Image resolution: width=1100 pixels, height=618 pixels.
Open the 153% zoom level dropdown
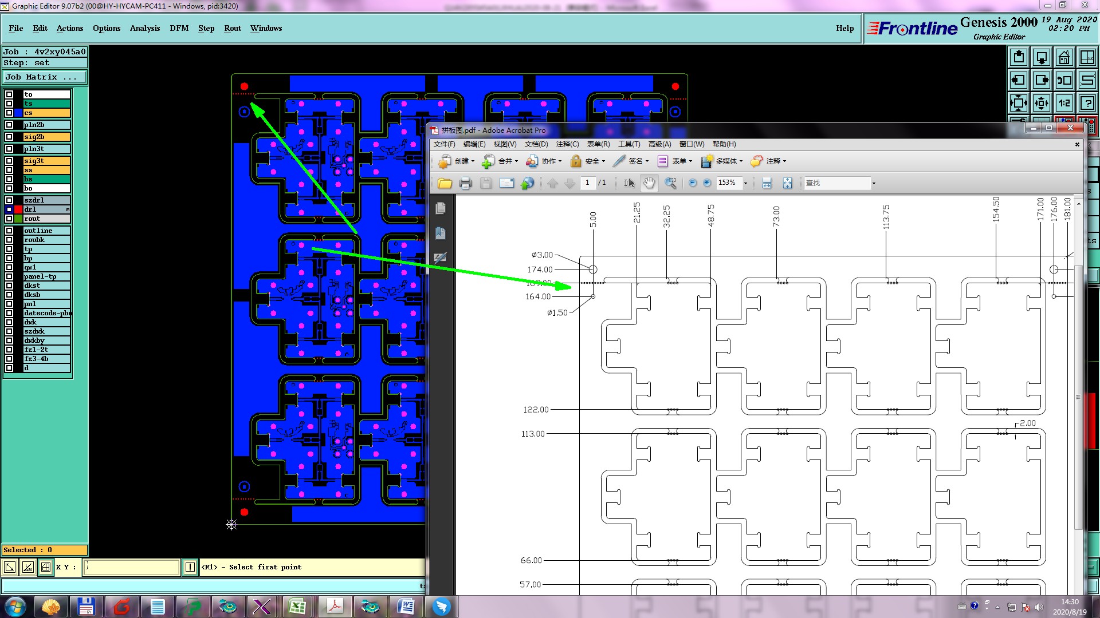[x=745, y=183]
